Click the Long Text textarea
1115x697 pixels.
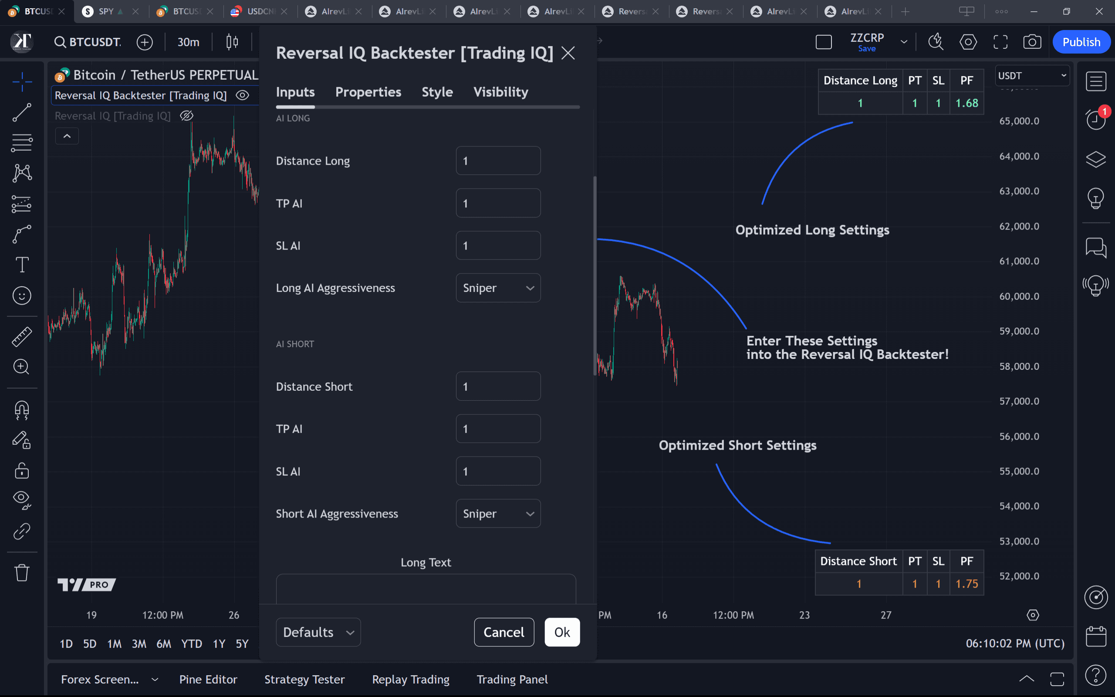tap(426, 589)
